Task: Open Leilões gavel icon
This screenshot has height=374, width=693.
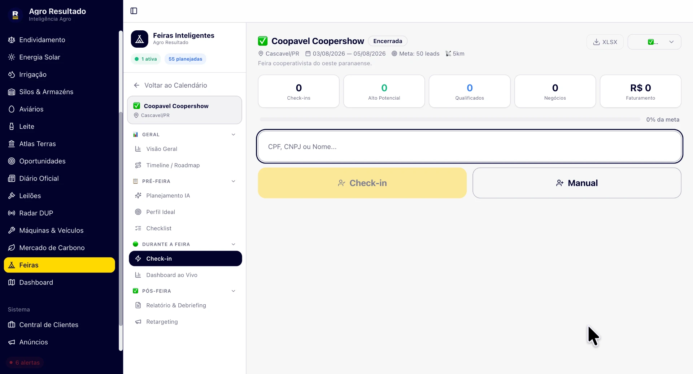Action: click(x=12, y=196)
